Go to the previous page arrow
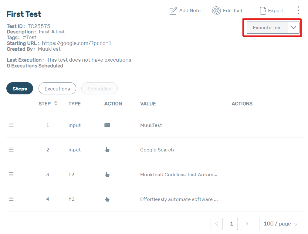The image size is (308, 234). 216,224
